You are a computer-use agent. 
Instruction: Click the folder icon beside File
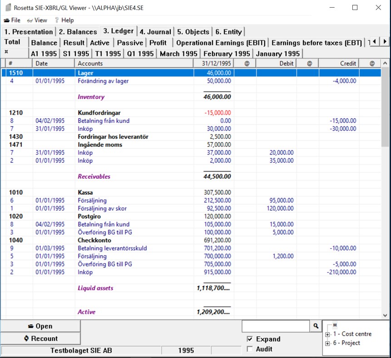(6, 20)
